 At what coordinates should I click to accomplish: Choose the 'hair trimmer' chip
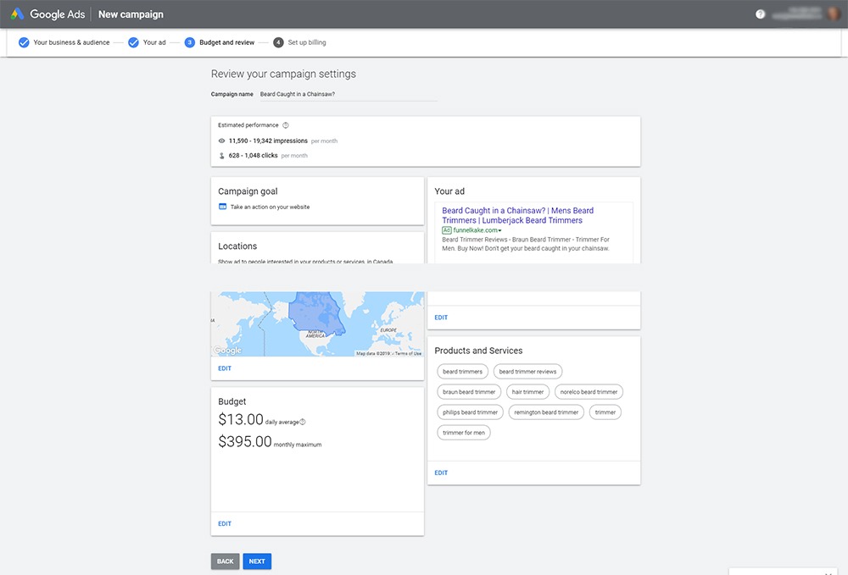click(527, 392)
